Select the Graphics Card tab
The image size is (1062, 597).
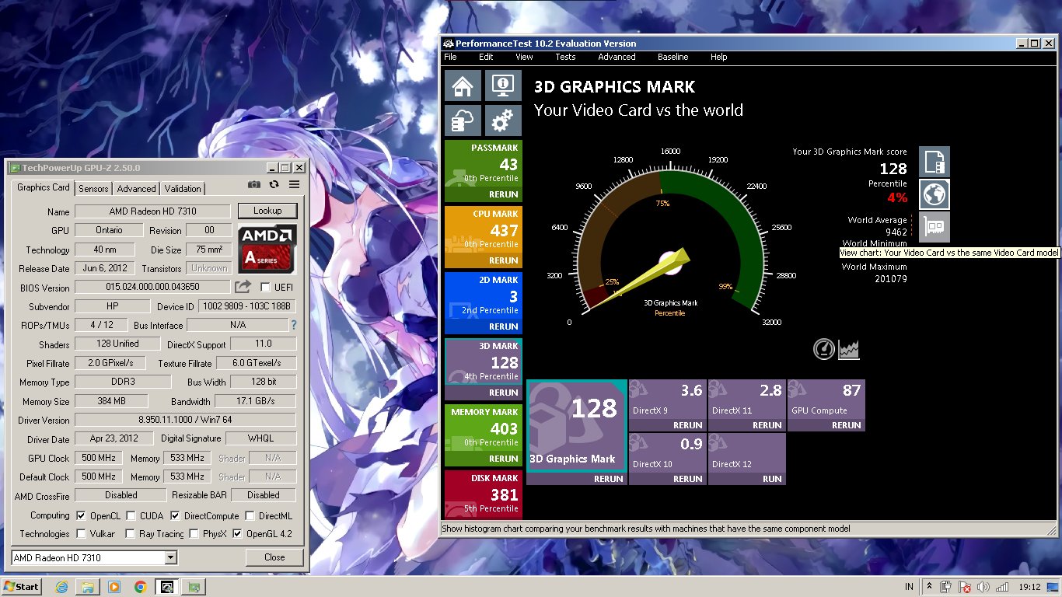click(x=44, y=187)
